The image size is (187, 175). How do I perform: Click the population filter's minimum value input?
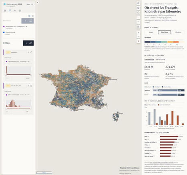coord(7,78)
